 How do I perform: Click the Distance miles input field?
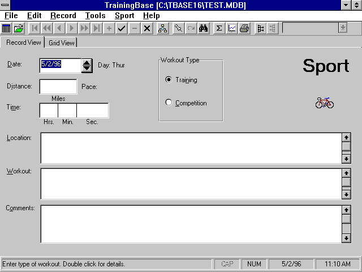(x=58, y=87)
